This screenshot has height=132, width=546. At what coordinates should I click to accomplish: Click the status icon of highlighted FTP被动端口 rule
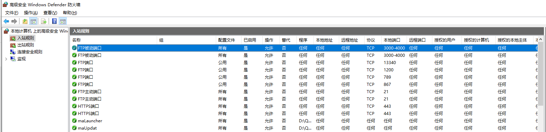click(74, 48)
